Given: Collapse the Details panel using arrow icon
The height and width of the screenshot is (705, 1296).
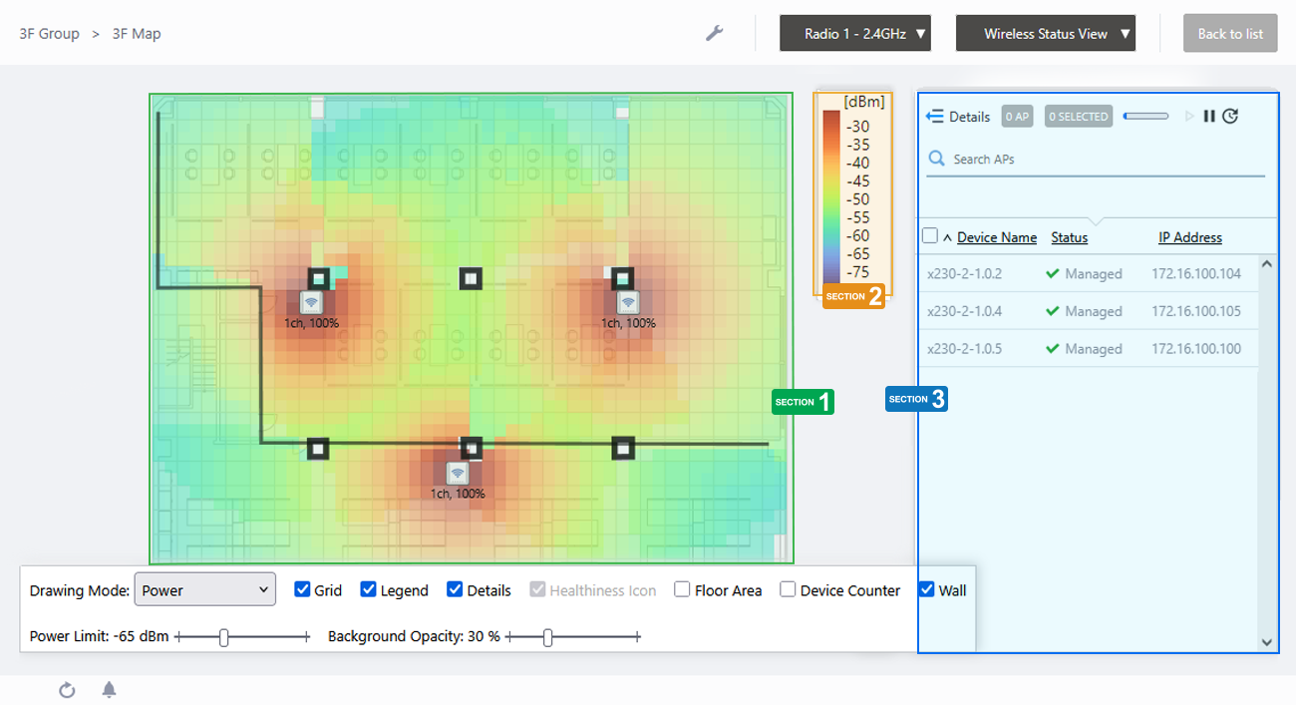Looking at the screenshot, I should (x=934, y=117).
